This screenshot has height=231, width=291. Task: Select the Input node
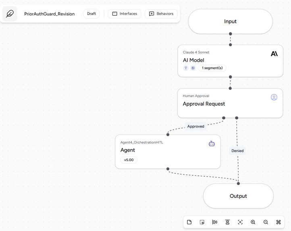point(230,21)
